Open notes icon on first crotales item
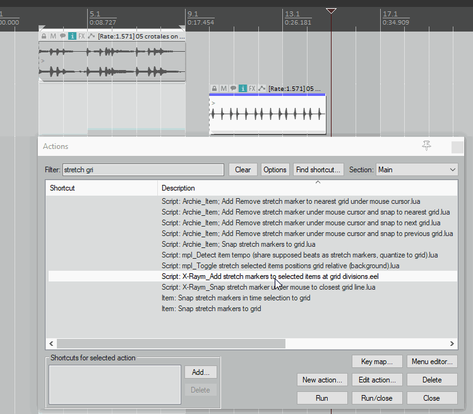The height and width of the screenshot is (414, 473). tap(63, 37)
